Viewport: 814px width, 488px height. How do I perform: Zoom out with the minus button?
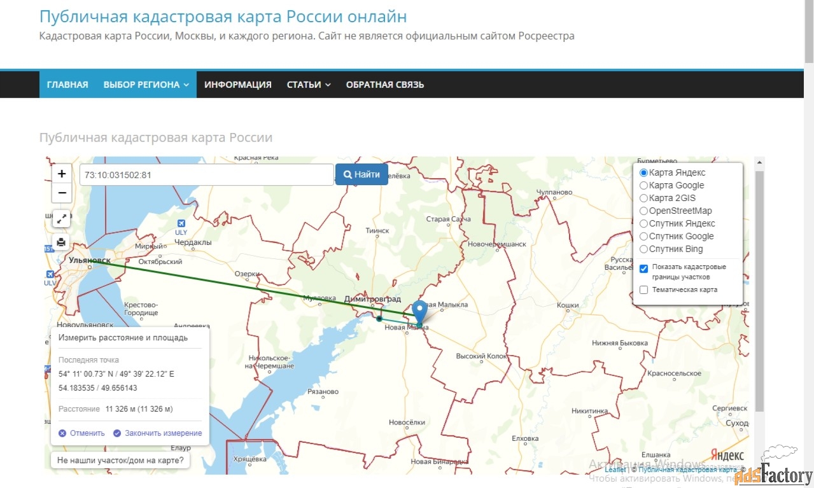[x=61, y=193]
